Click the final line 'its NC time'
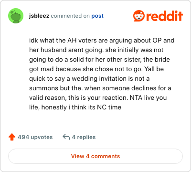Image resolution: width=191 pixels, height=172 pixels. [x=75, y=107]
